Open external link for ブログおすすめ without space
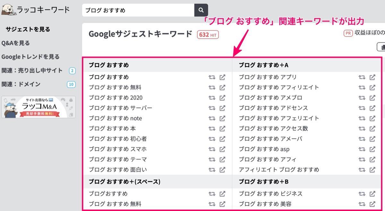The image size is (385, 211). pyautogui.click(x=222, y=194)
